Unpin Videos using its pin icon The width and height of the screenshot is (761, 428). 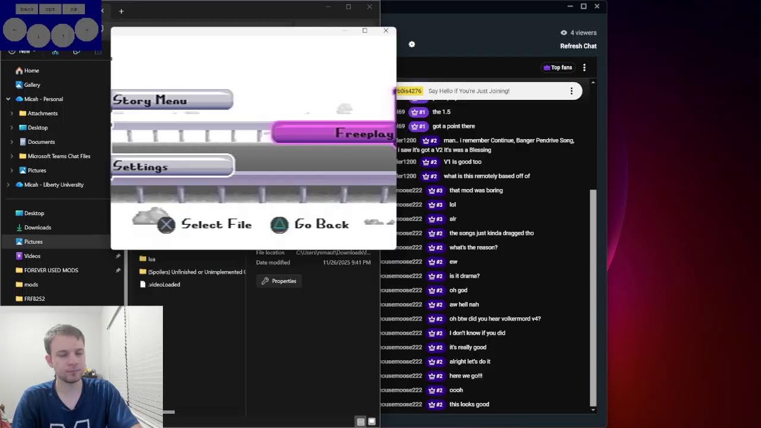pos(118,256)
